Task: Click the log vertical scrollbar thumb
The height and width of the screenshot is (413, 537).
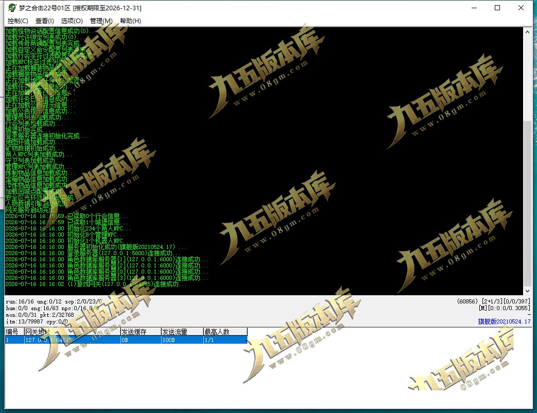Action: [x=527, y=204]
